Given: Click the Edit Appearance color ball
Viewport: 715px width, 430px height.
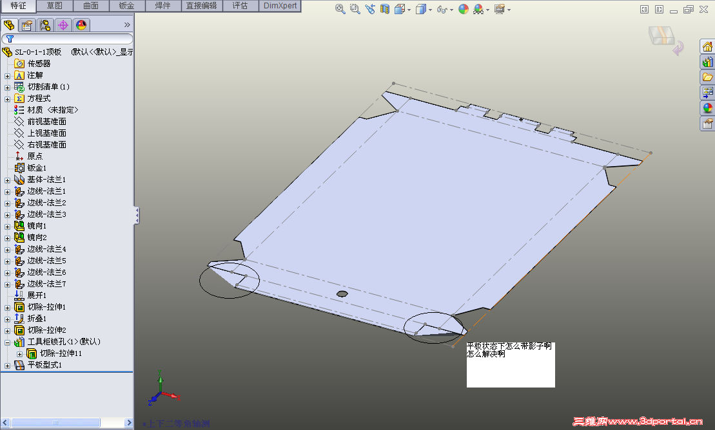Looking at the screenshot, I should [464, 9].
